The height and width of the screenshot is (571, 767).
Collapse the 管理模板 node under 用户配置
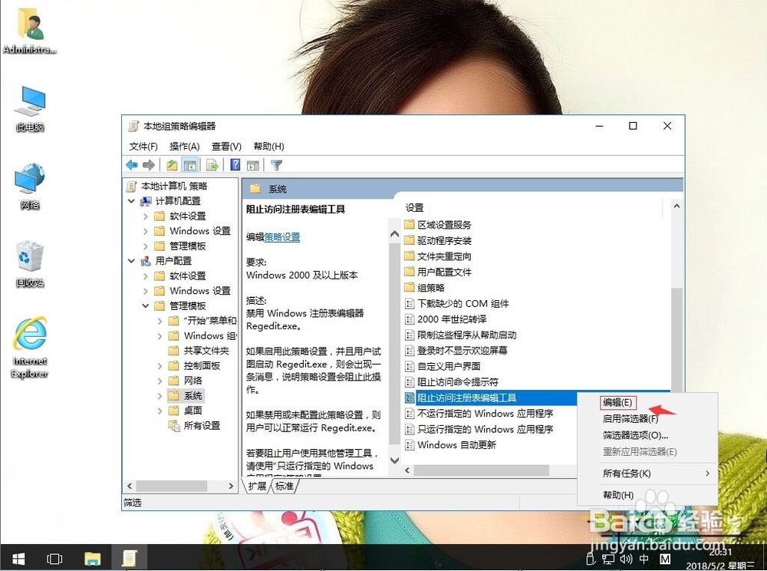145,305
